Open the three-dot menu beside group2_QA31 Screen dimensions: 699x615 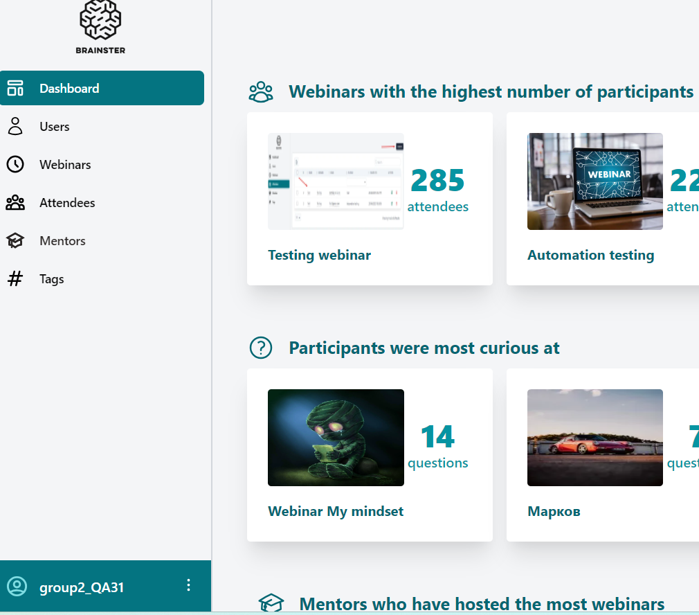pyautogui.click(x=189, y=585)
